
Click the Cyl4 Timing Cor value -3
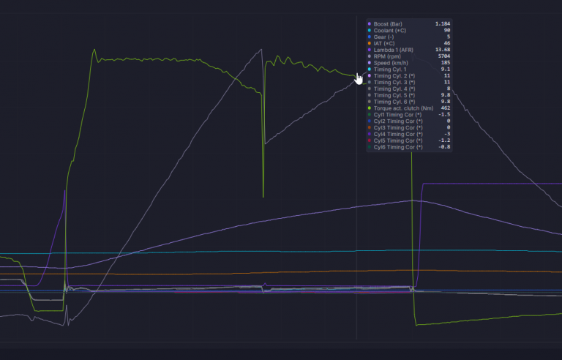point(447,134)
